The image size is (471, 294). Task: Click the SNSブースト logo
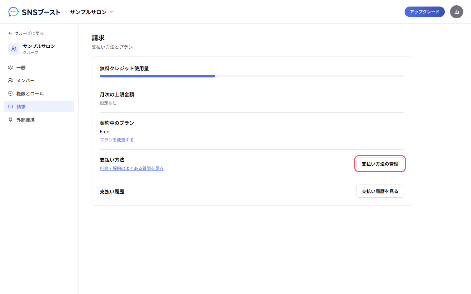(34, 12)
